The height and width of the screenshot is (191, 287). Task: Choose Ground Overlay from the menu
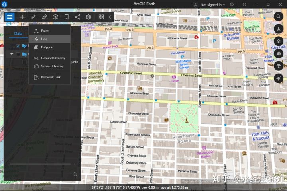point(49,58)
